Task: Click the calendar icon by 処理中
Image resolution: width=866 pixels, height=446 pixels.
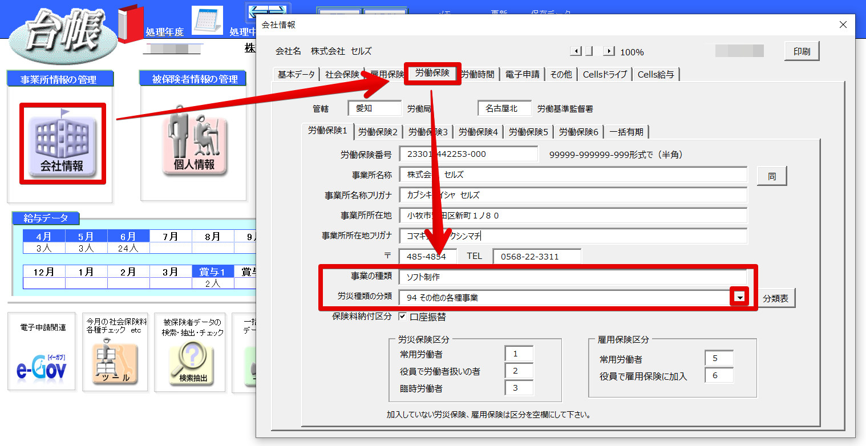Action: (x=207, y=21)
